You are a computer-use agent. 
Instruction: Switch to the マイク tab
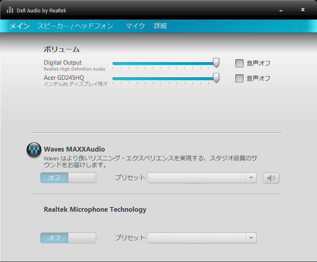pos(135,26)
